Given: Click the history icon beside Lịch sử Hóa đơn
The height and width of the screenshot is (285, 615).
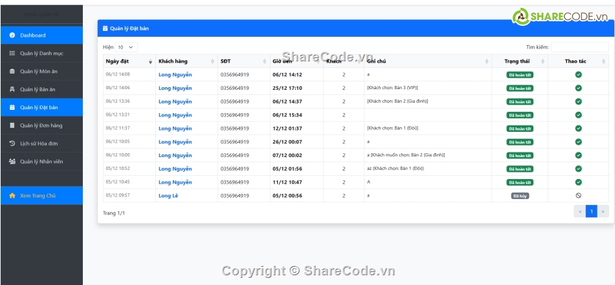Looking at the screenshot, I should pos(12,143).
